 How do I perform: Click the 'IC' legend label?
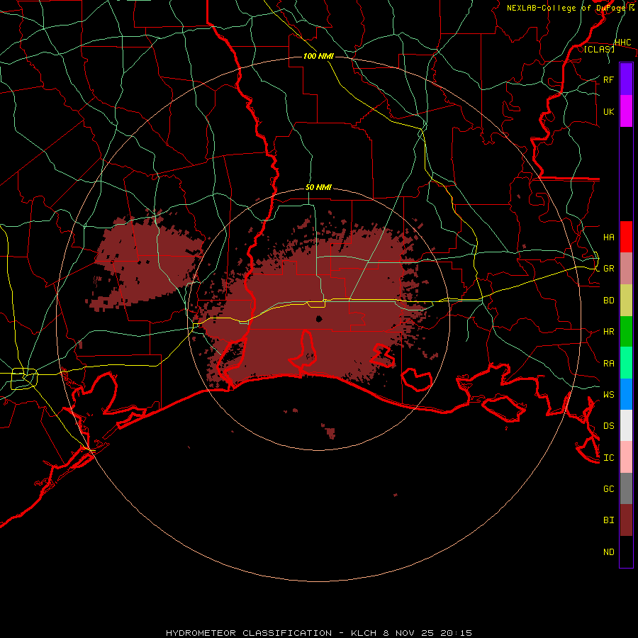[608, 457]
